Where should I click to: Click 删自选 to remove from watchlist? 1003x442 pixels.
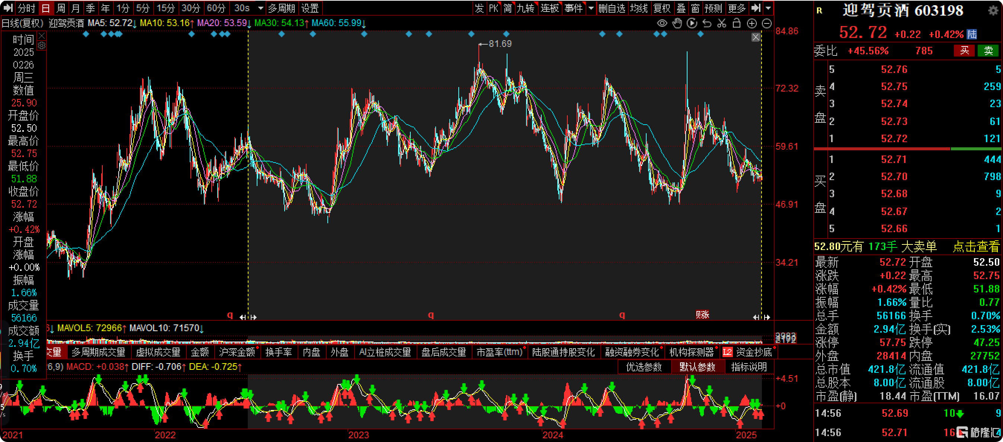pyautogui.click(x=612, y=8)
